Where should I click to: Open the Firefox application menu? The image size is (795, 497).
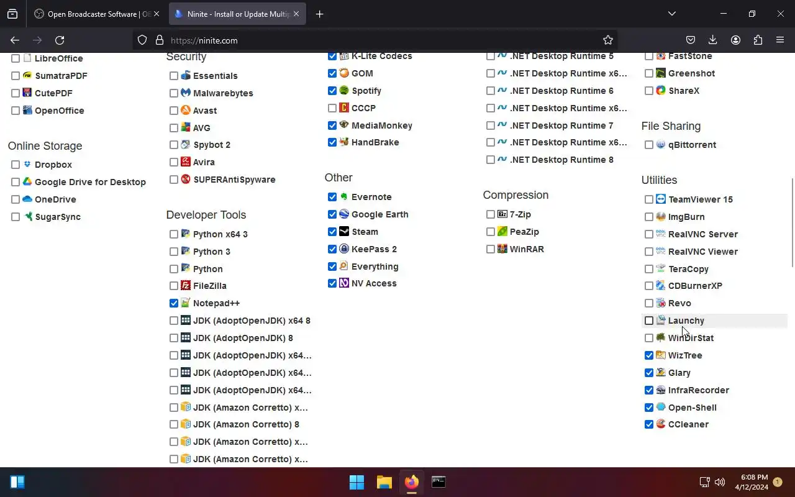pyautogui.click(x=780, y=40)
